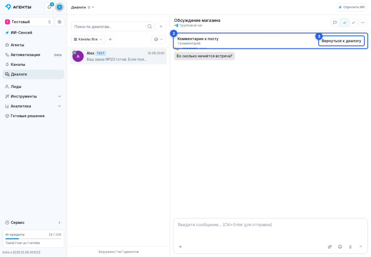The image size is (371, 257).
Task: Toggle the double-check mark read icon
Action: click(344, 23)
